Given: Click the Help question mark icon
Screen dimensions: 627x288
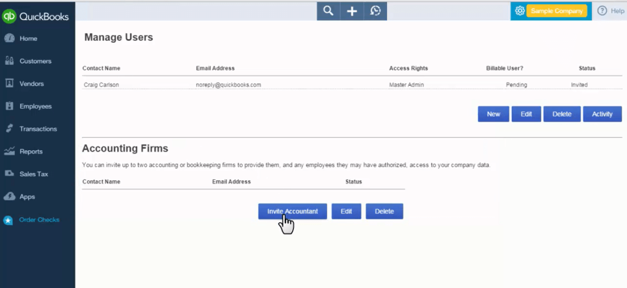Looking at the screenshot, I should [602, 11].
